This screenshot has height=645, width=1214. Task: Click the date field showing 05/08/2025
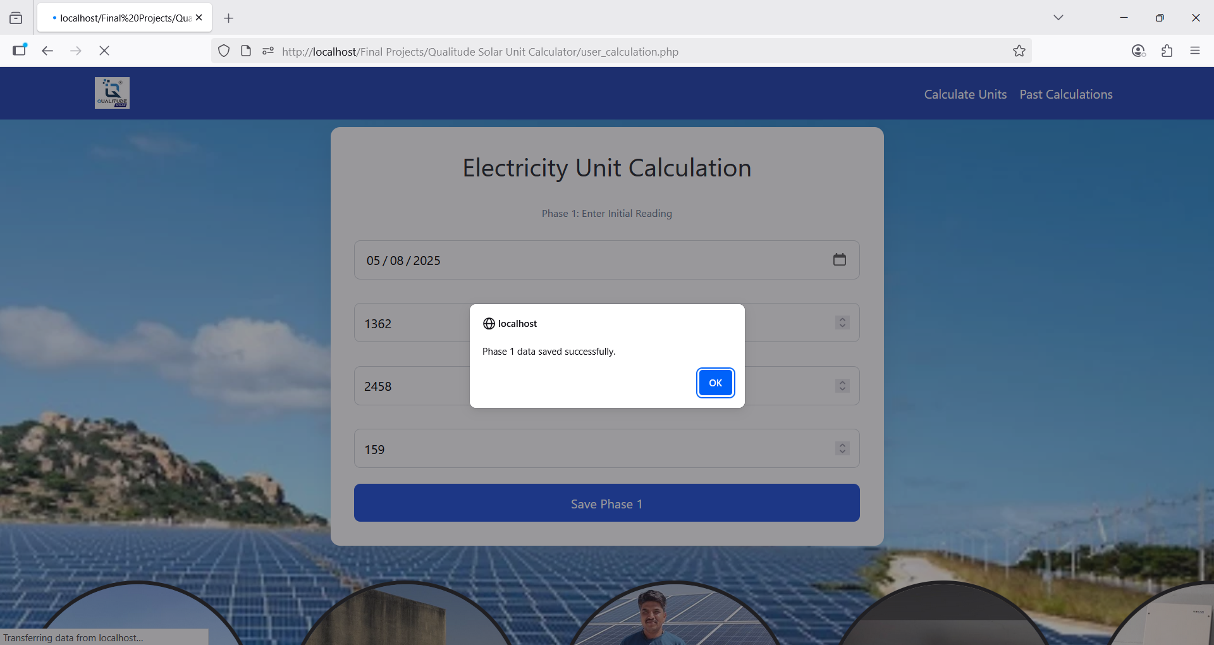click(569, 260)
